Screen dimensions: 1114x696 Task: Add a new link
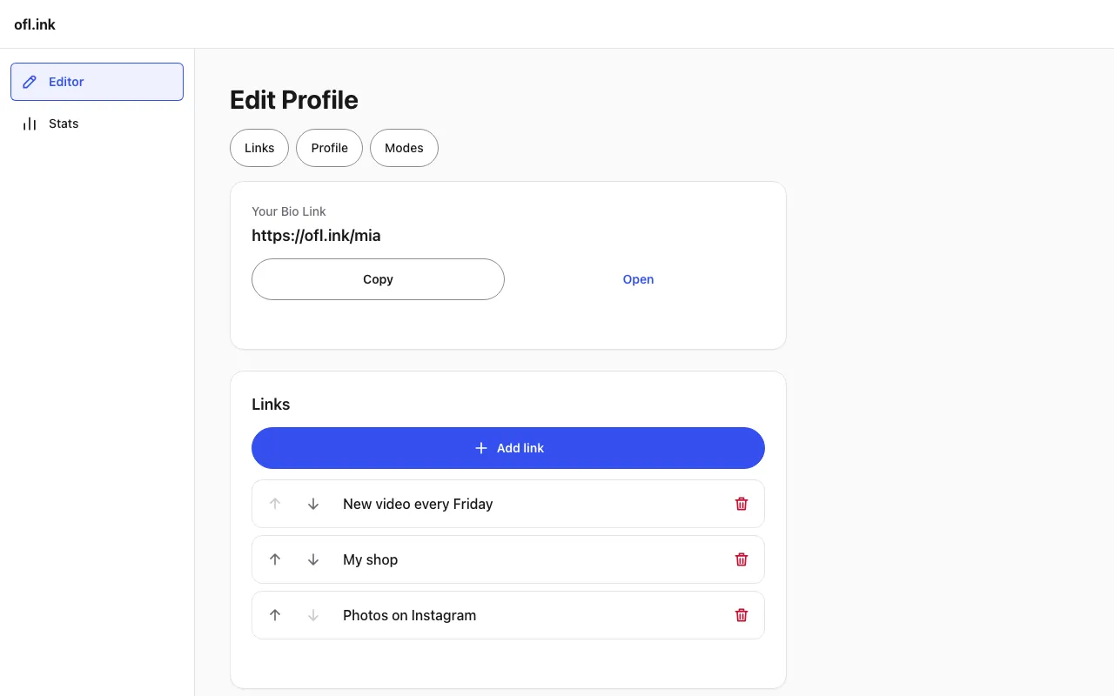508,448
